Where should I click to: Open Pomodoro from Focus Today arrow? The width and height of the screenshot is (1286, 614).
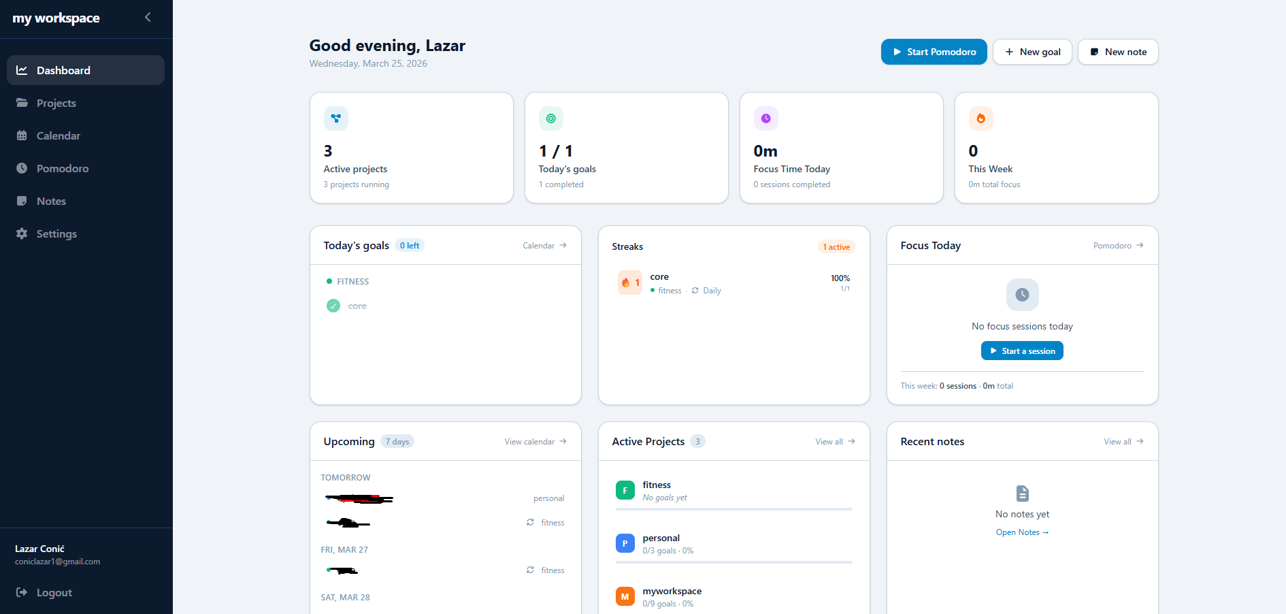pyautogui.click(x=1118, y=245)
